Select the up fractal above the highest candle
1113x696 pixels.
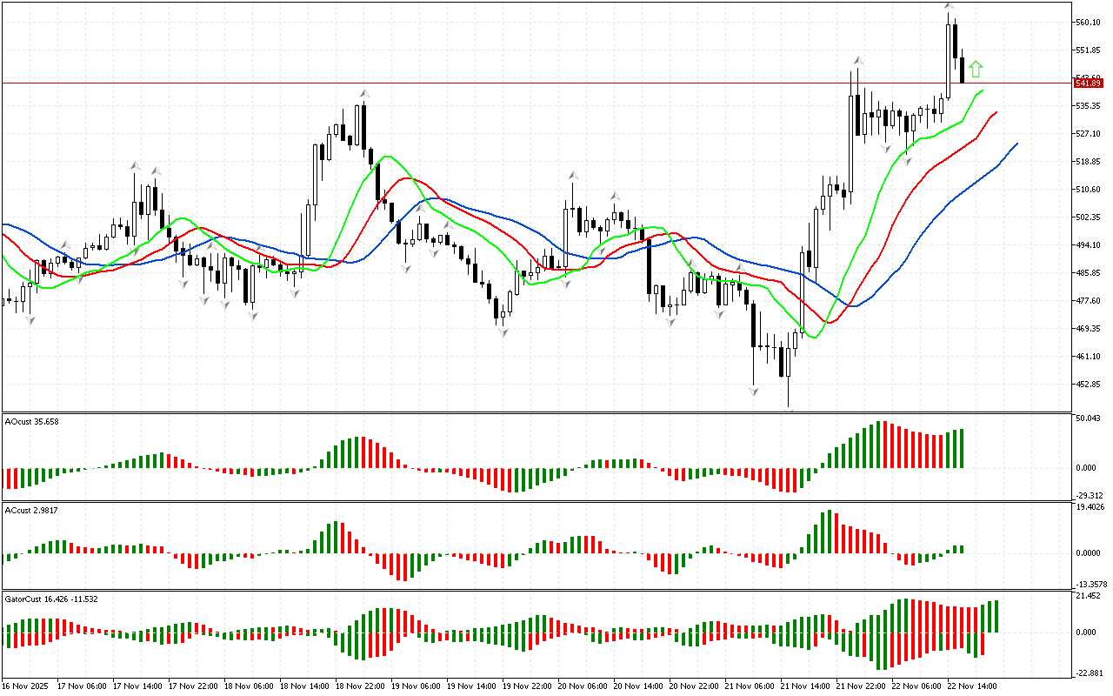click(x=949, y=6)
